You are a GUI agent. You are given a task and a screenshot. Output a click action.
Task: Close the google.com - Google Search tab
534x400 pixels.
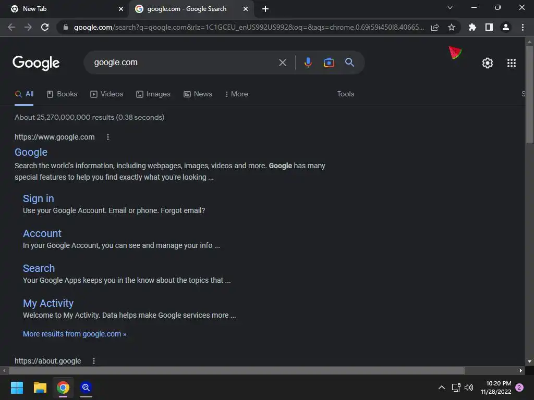point(246,9)
